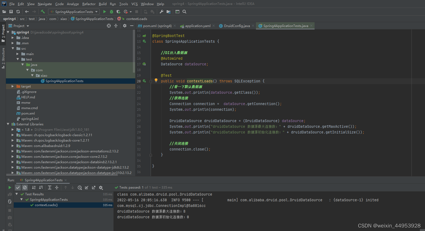Image resolution: width=425 pixels, height=231 pixels.
Task: Open test history clock icon
Action: click(x=80, y=188)
